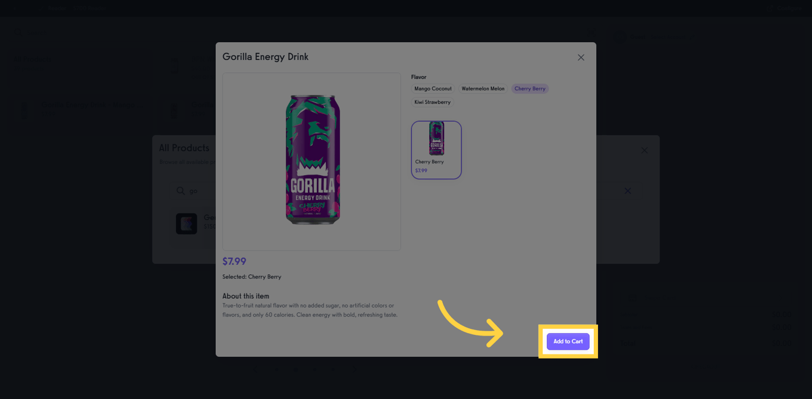Select the Kiwi Strawberry flavor chip
The height and width of the screenshot is (399, 812).
point(432,102)
